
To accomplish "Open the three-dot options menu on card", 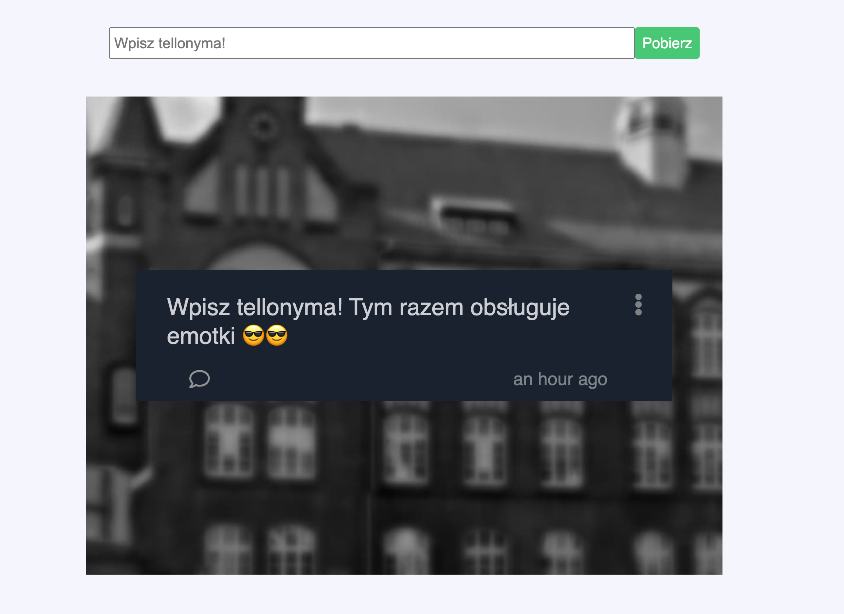I will [638, 304].
